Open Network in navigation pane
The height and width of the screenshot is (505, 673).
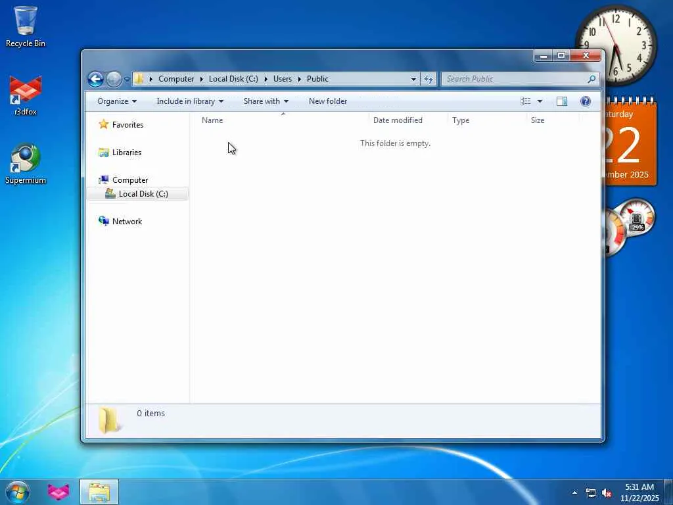pyautogui.click(x=127, y=222)
